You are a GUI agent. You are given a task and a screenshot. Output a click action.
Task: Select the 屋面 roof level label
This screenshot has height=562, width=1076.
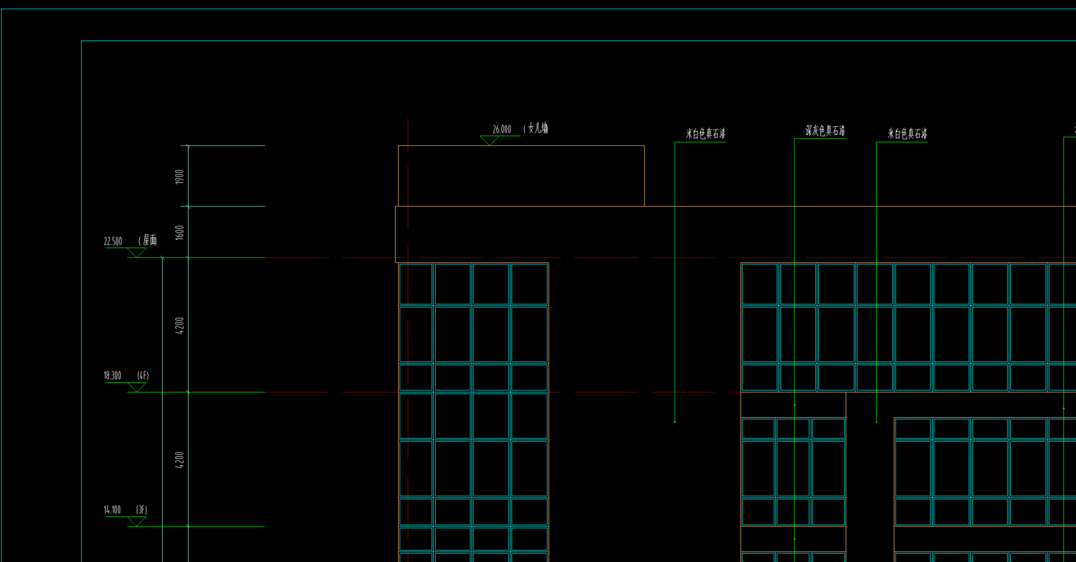149,240
